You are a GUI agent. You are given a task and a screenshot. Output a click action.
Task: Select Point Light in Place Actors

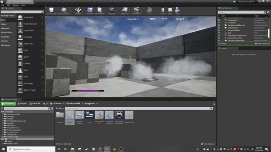point(30,37)
